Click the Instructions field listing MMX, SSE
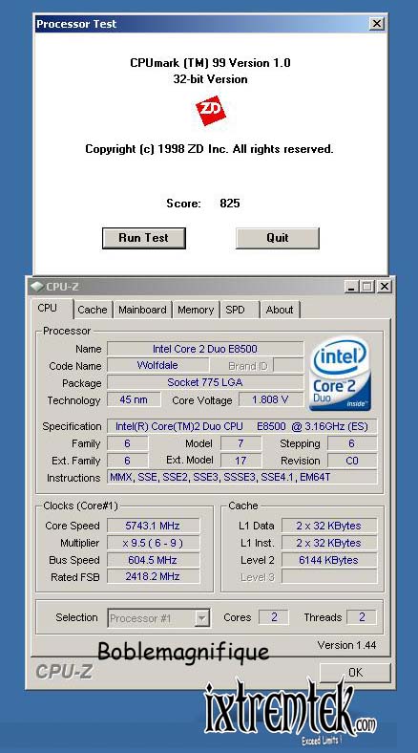 [x=241, y=478]
